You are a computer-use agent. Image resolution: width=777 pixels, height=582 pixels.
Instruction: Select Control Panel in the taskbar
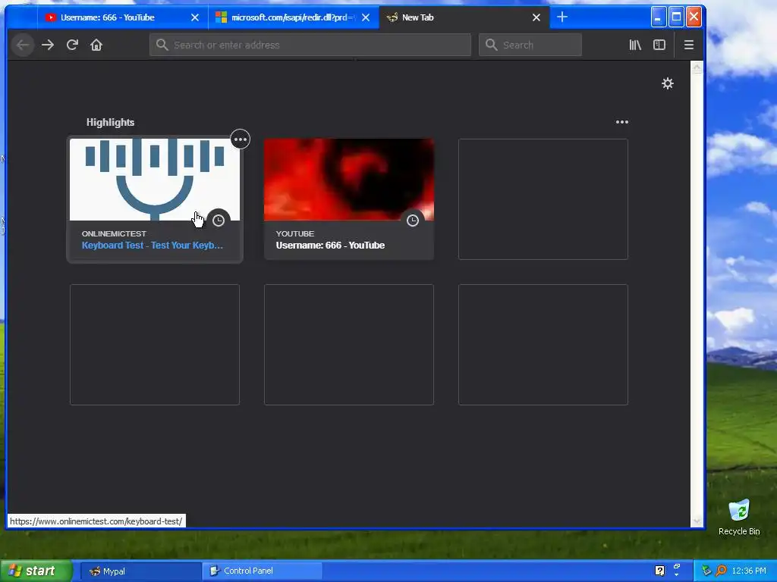(263, 571)
